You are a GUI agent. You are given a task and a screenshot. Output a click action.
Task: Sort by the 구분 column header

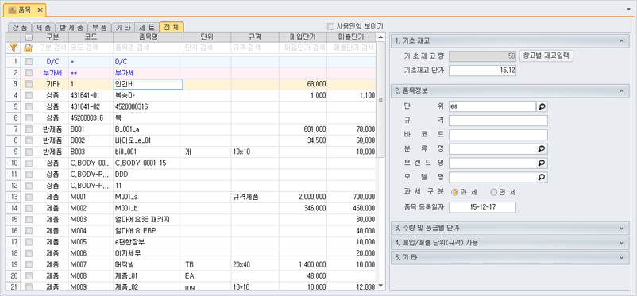point(52,37)
